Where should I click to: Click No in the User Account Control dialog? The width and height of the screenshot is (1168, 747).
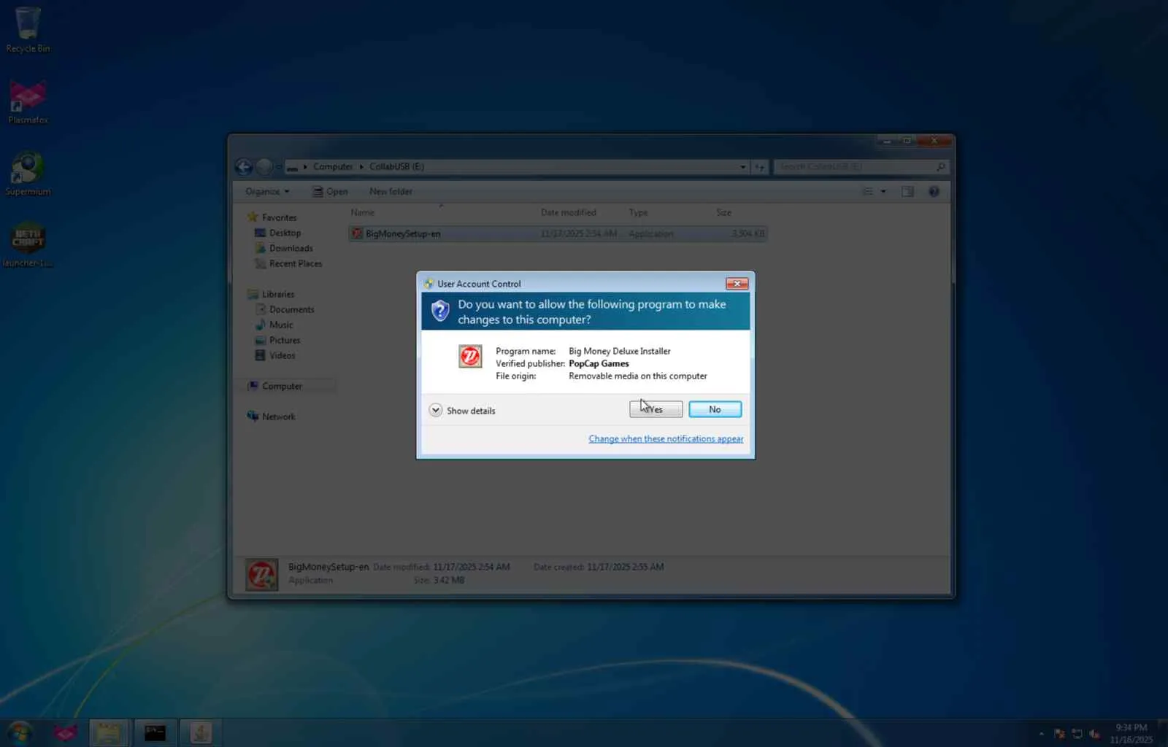click(715, 409)
